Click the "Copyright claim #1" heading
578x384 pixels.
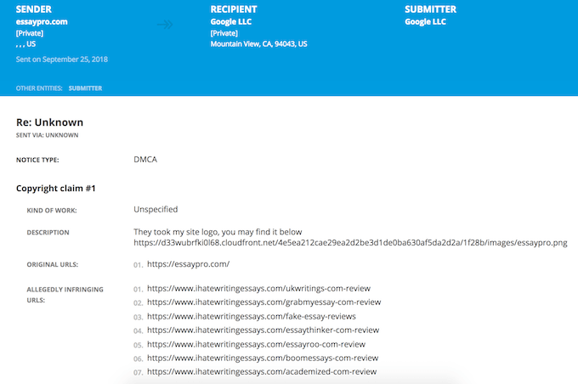point(55,189)
